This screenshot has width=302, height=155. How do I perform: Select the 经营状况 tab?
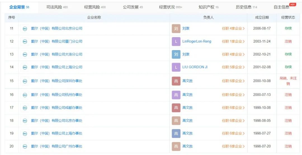point(171,7)
